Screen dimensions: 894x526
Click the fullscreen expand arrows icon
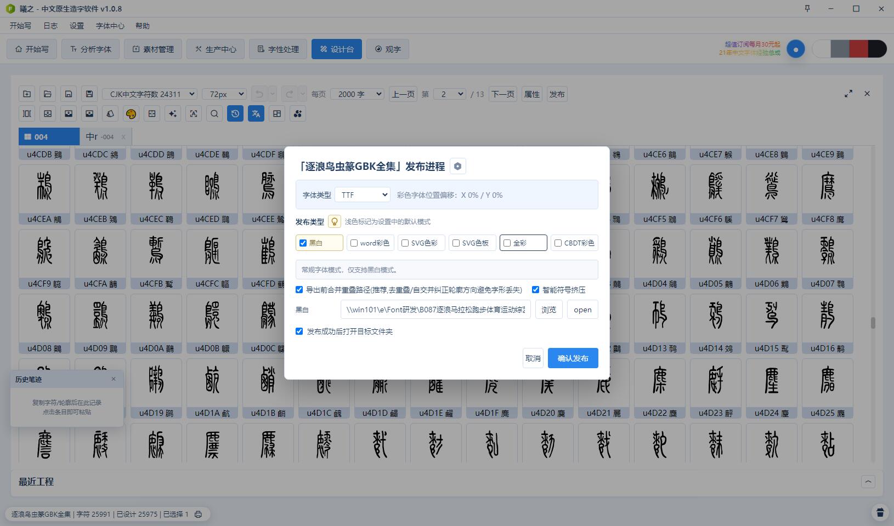(x=848, y=94)
